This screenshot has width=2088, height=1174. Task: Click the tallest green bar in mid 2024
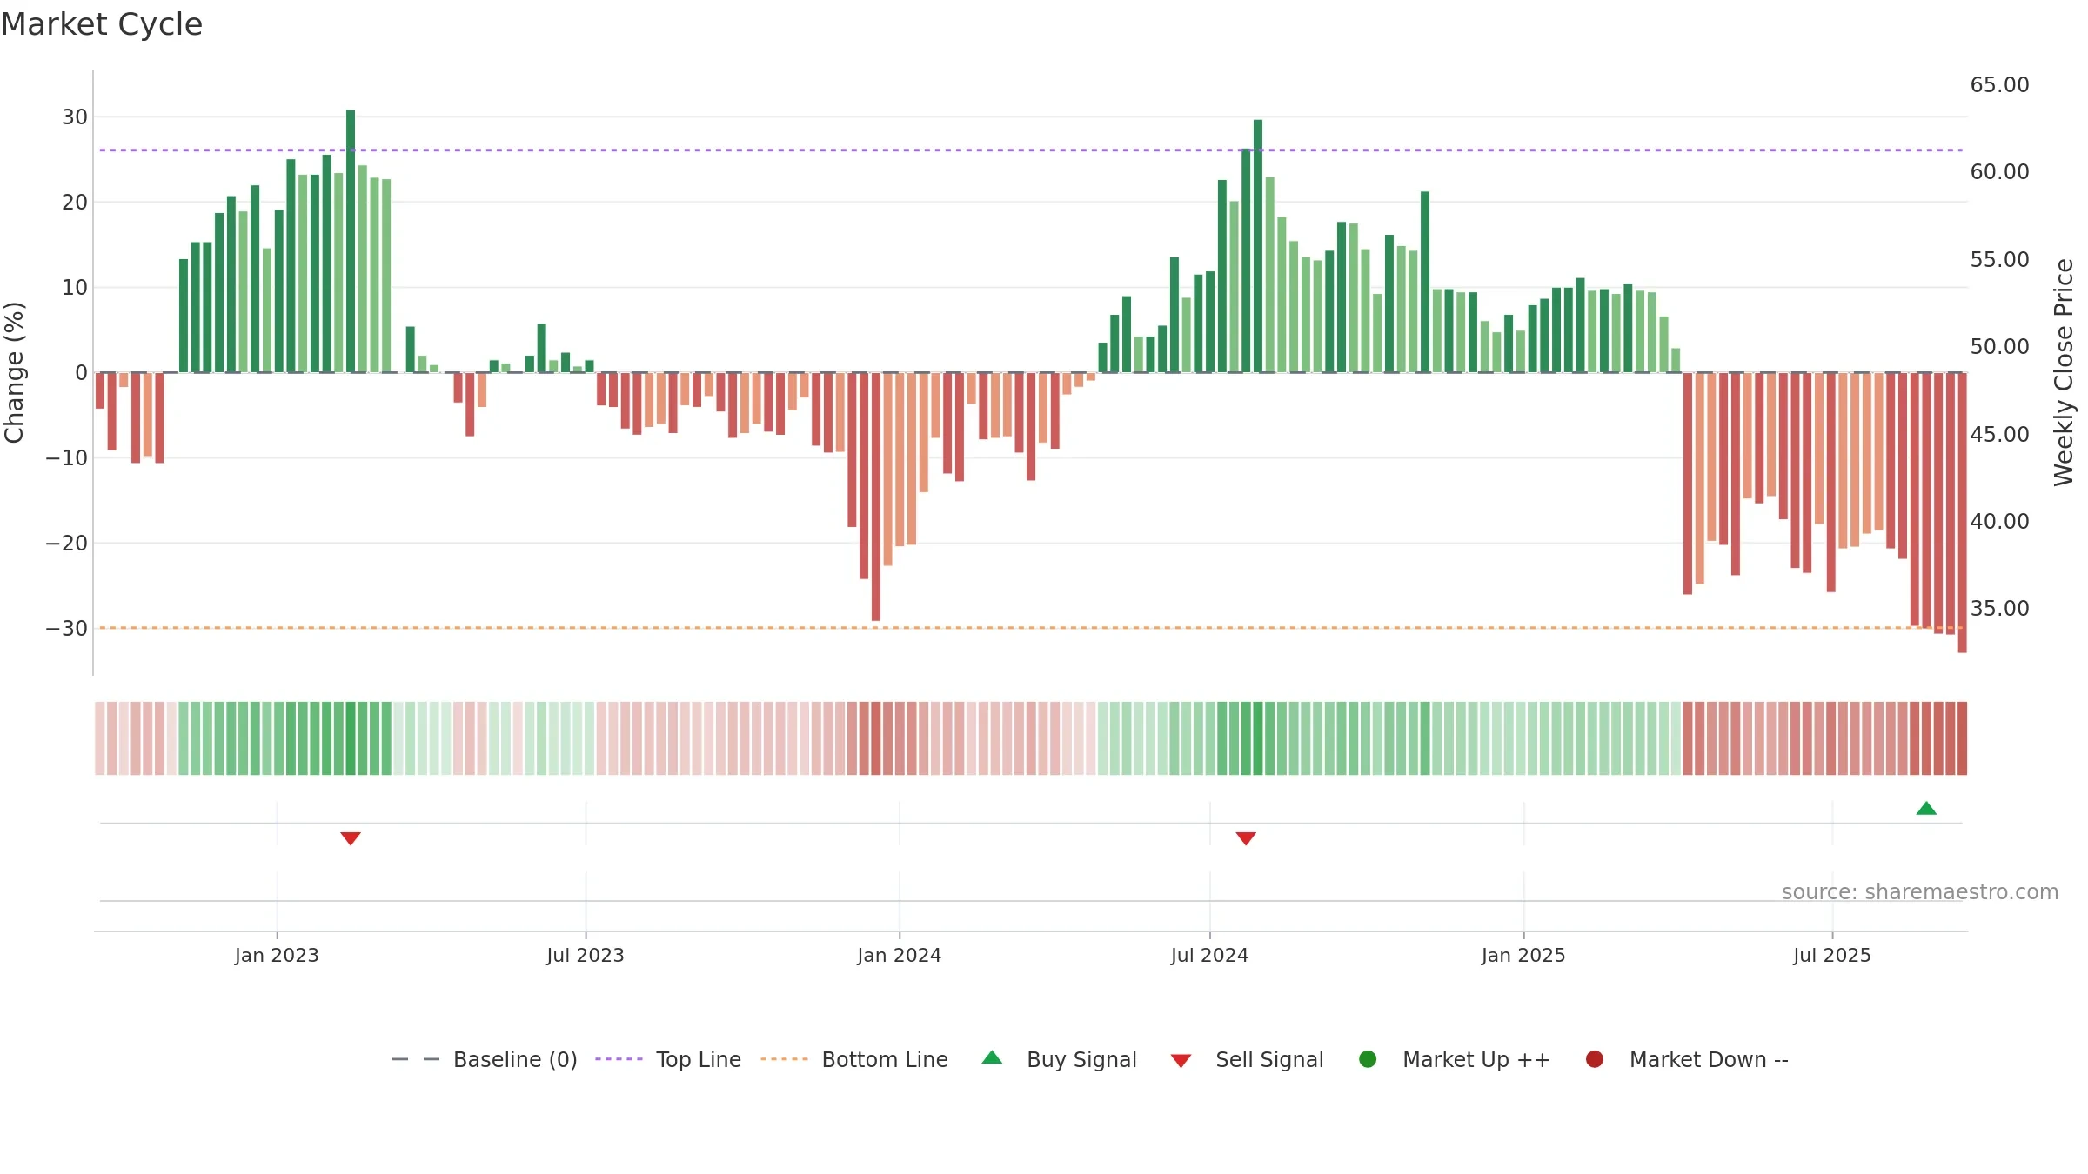1258,246
